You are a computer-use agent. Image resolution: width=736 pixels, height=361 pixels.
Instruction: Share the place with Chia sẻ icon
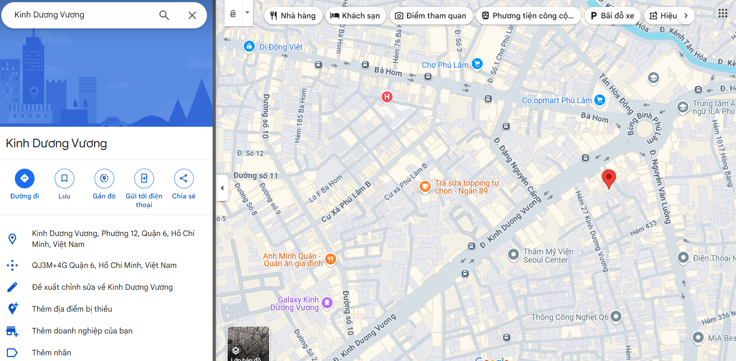click(x=184, y=178)
